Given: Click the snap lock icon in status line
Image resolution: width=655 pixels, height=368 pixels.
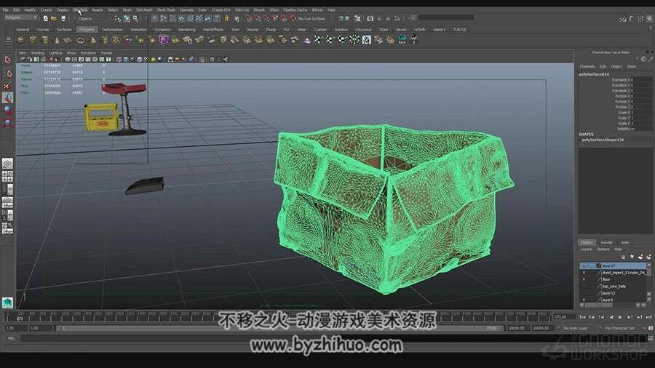Looking at the screenshot, I should 227,18.
